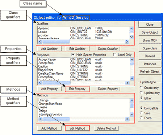This screenshot has height=135, width=163.
Task: Enable Local Only checkbox
Action: pos(115,55)
